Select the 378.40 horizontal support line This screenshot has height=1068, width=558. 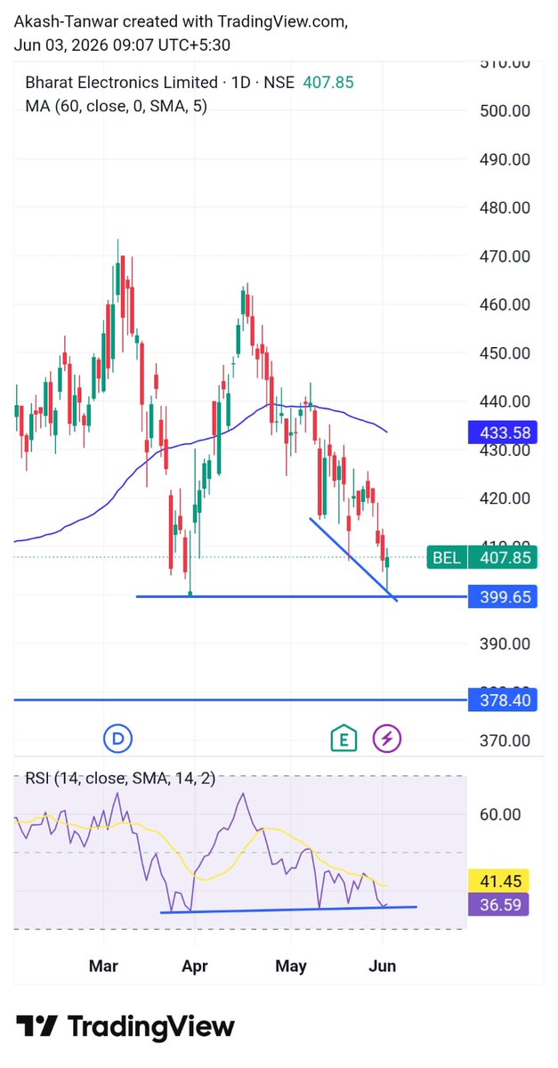[x=240, y=701]
